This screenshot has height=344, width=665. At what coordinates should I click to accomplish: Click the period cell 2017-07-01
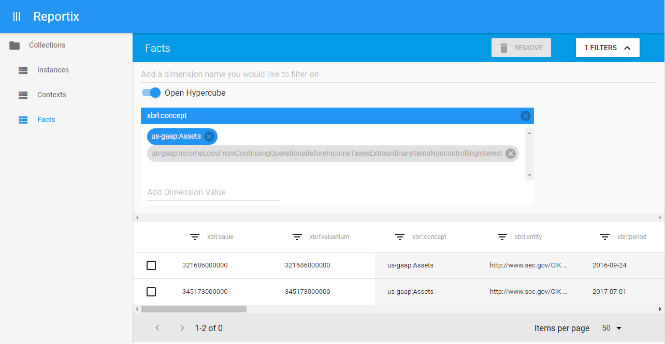[x=609, y=292]
